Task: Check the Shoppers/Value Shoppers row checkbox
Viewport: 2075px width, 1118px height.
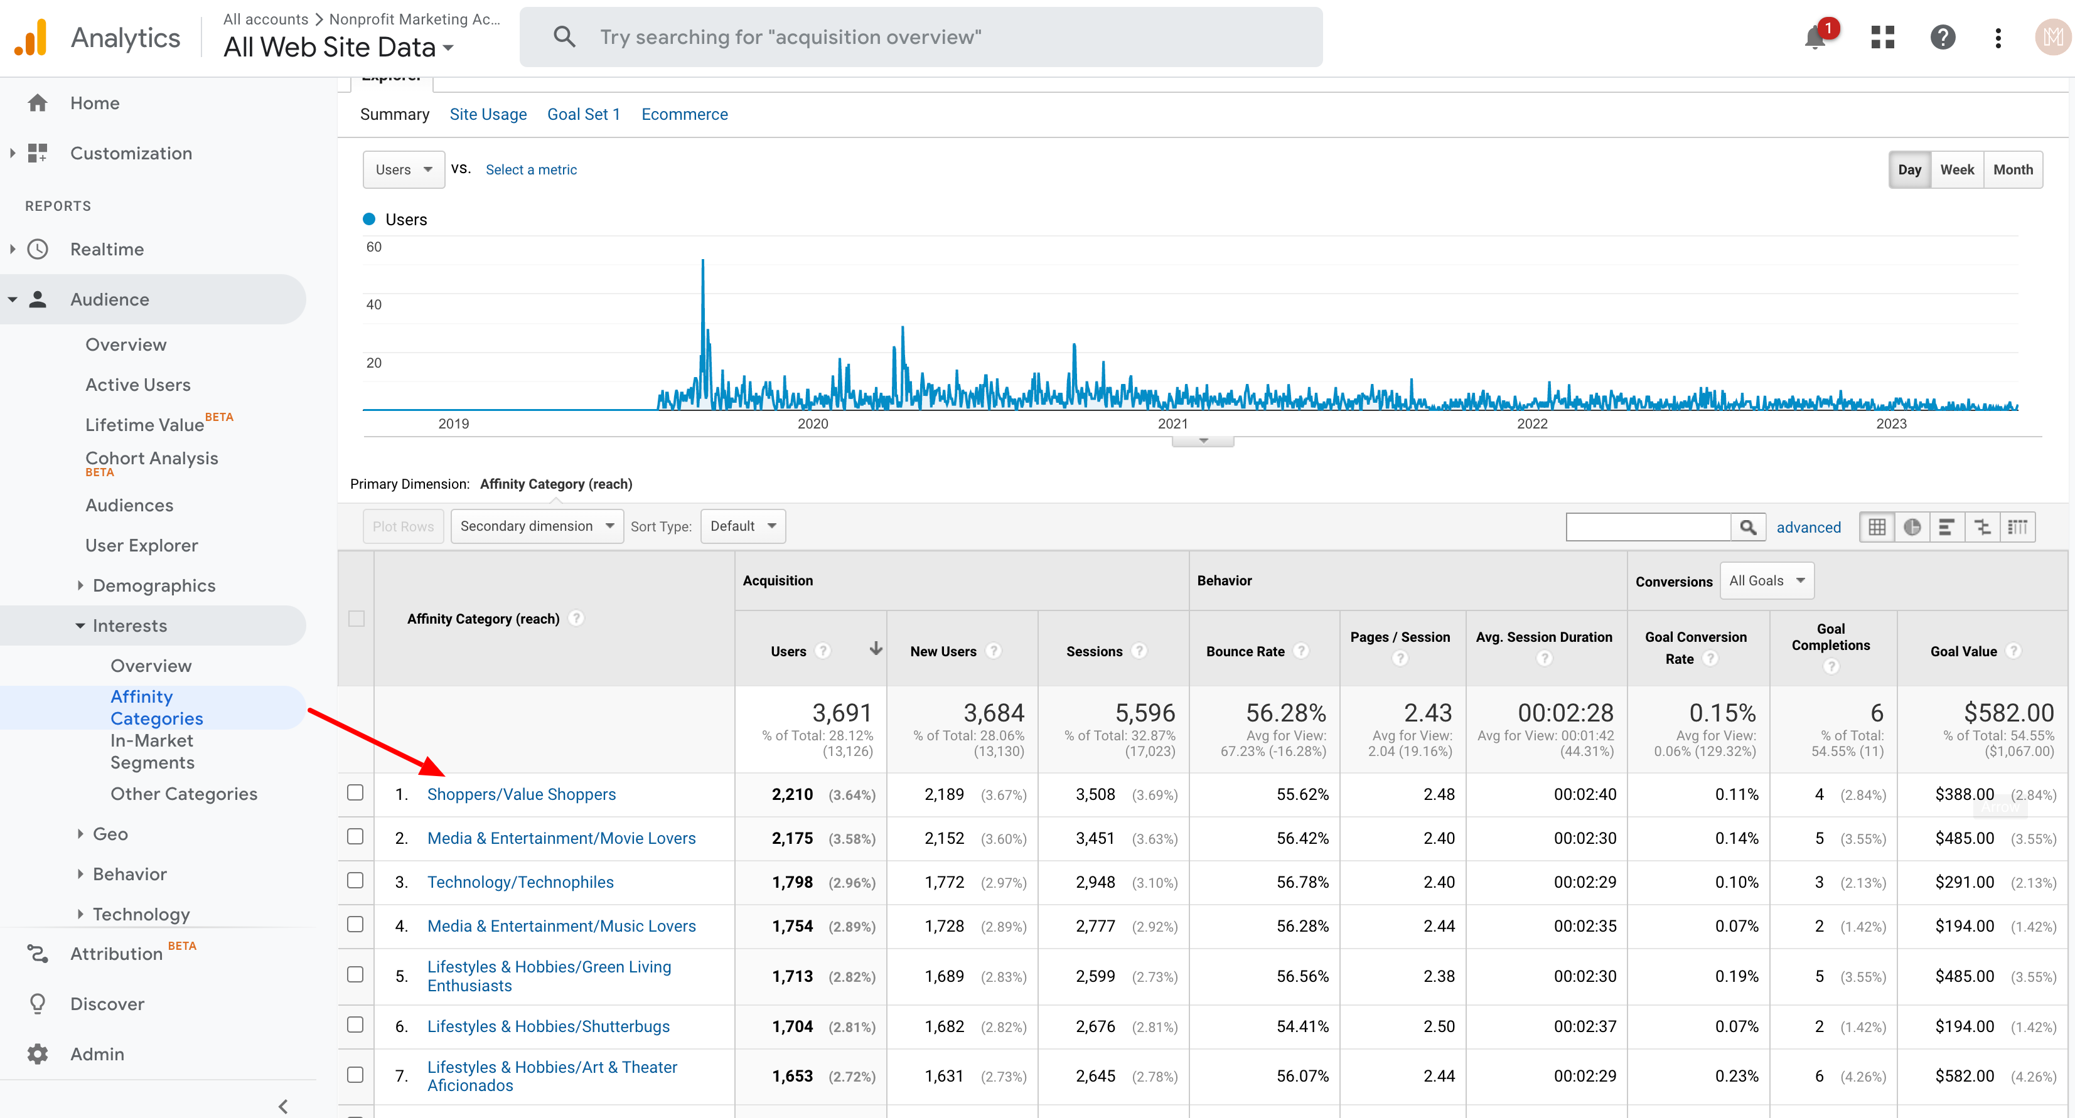Action: coord(355,793)
